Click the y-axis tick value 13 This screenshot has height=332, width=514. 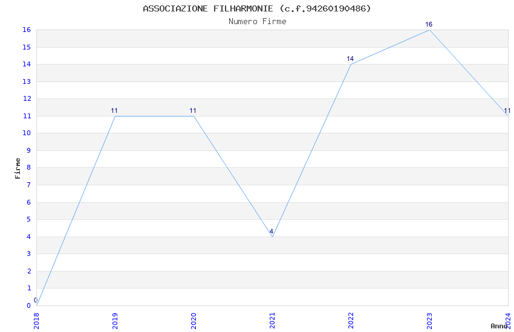coord(27,81)
